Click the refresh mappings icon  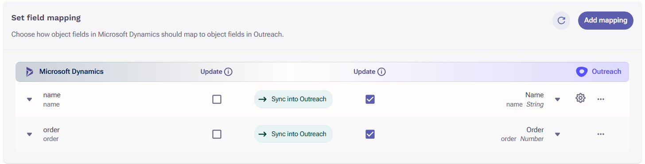click(561, 20)
